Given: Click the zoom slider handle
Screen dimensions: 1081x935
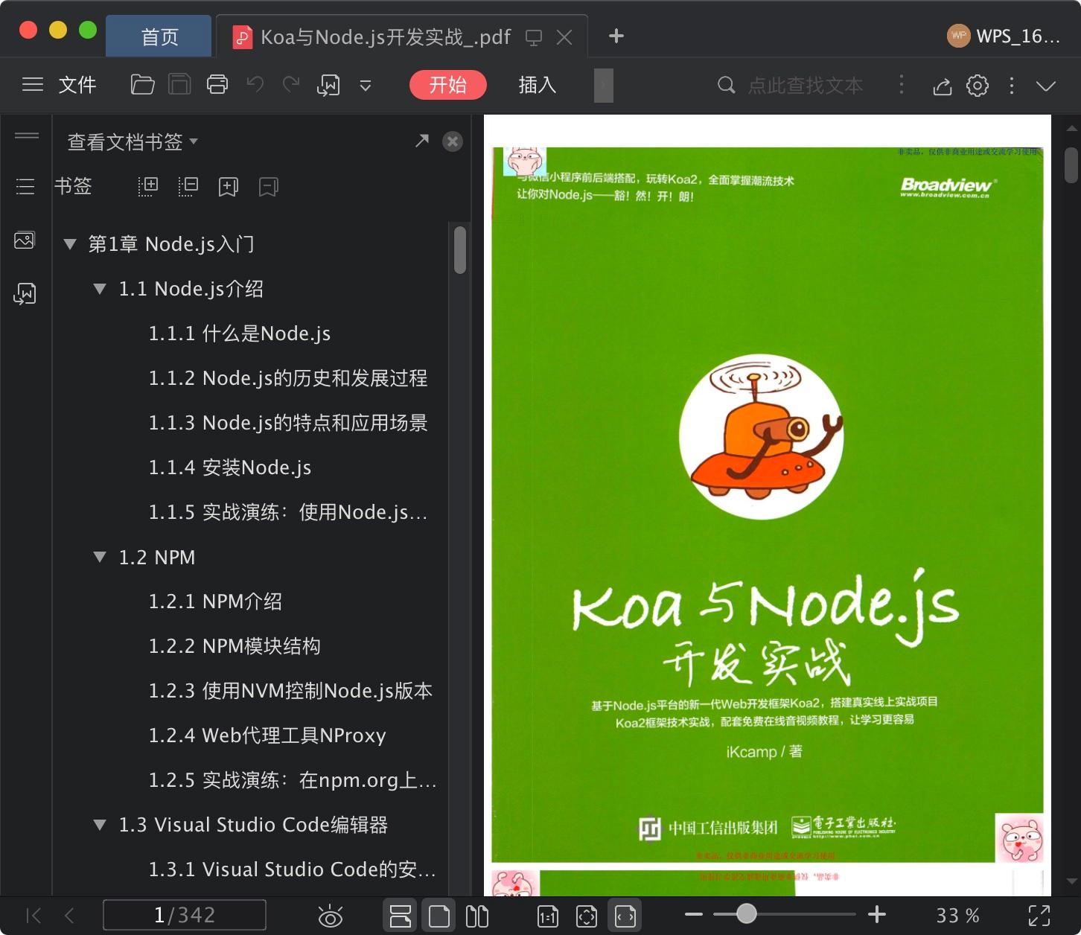Looking at the screenshot, I should click(746, 913).
